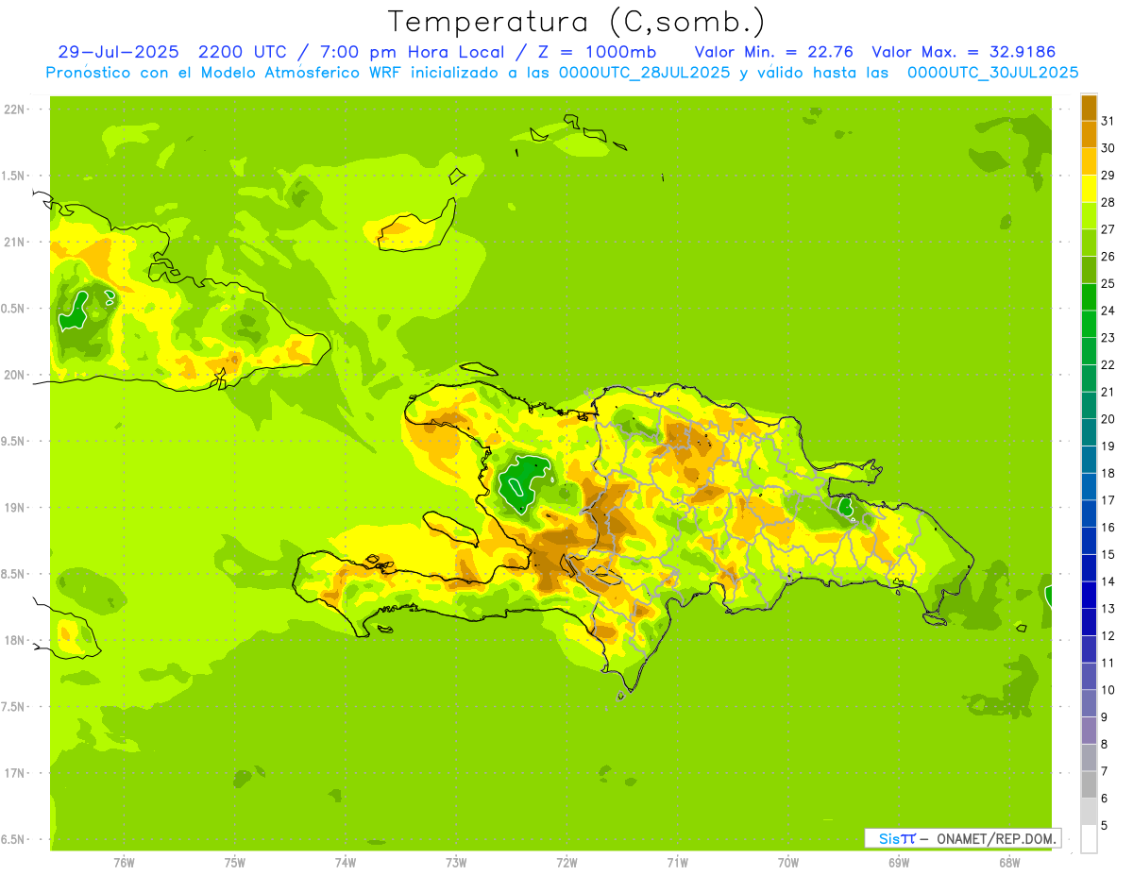This screenshot has height=875, width=1133.
Task: Click the gray legend swatch between 6 and 7
Action: click(x=1089, y=784)
